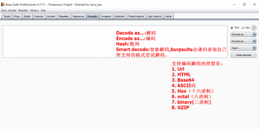
Task: Go to the Repeater tab
Action: point(64,16)
